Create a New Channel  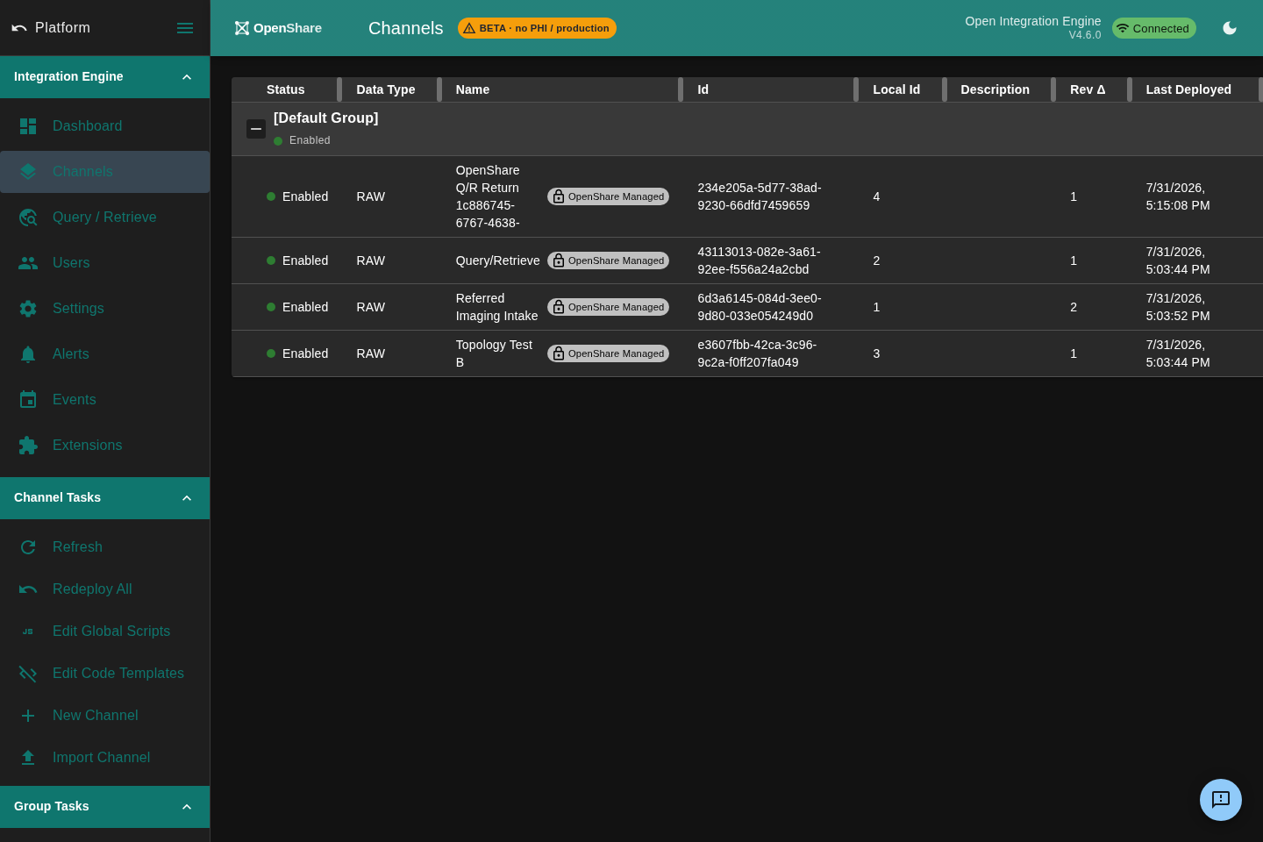pyautogui.click(x=104, y=716)
